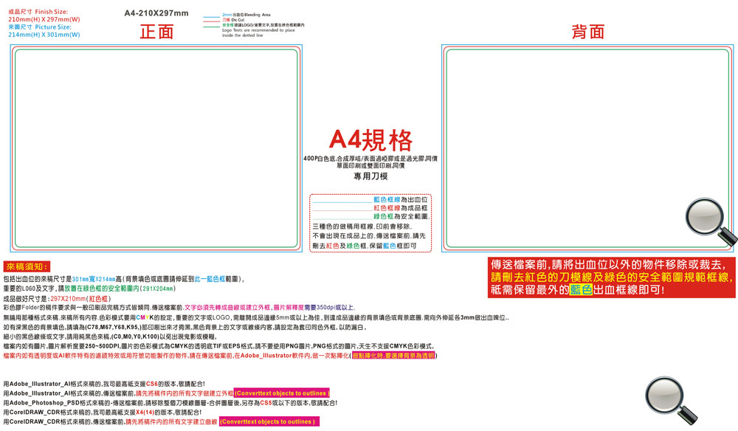The width and height of the screenshot is (738, 431).
Task: Click the 來稿須知 red label
Action: coord(27,266)
